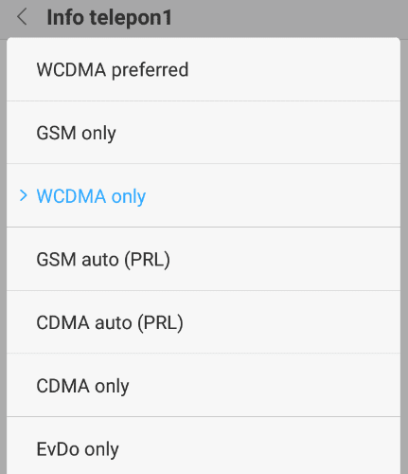Select the WCDMA preferred network option
Screen dimensions: 408x474
(204, 69)
